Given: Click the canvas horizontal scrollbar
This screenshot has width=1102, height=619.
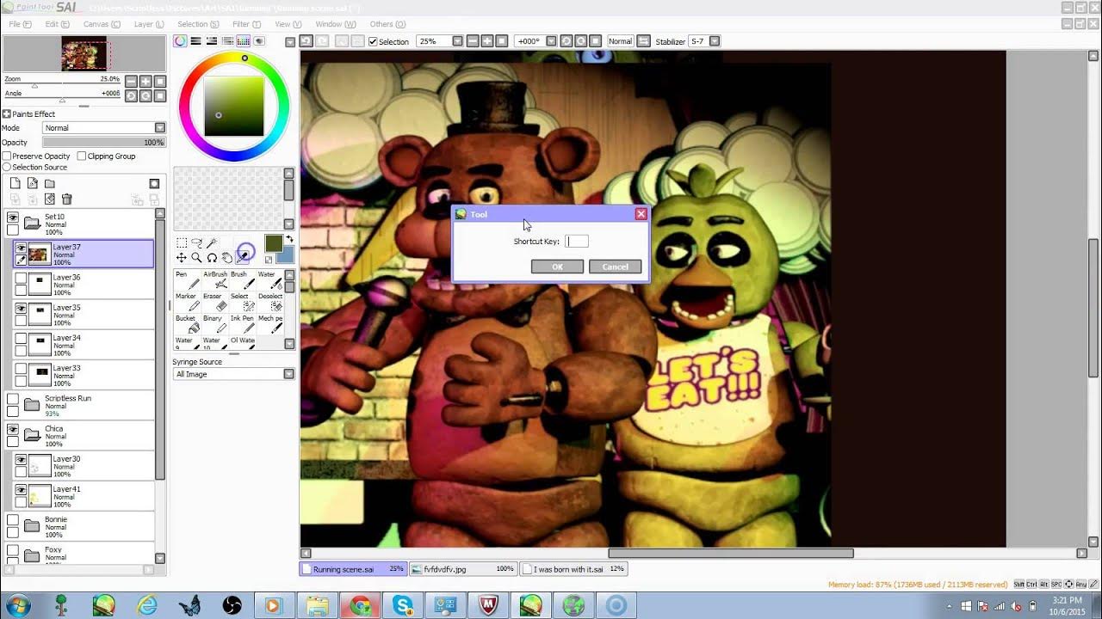Looking at the screenshot, I should click(731, 553).
